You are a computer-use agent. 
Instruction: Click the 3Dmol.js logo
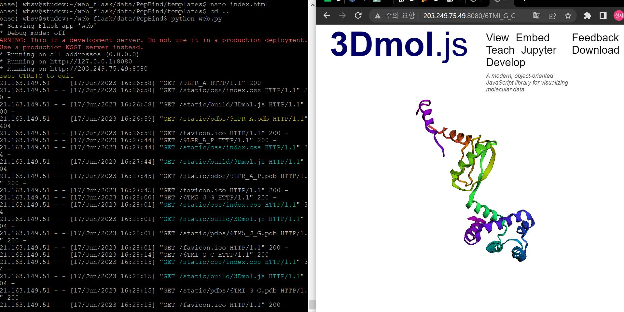[399, 46]
